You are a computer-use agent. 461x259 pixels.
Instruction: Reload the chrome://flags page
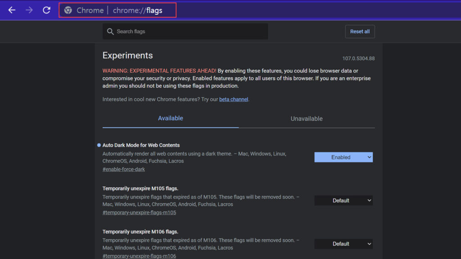(46, 10)
